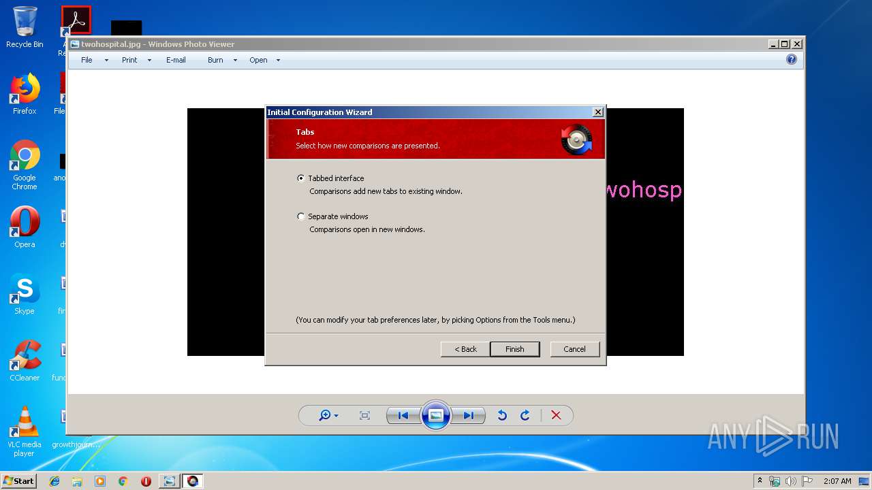Viewport: 872px width, 490px height.
Task: Open CCleaner desktop shortcut
Action: (x=25, y=361)
